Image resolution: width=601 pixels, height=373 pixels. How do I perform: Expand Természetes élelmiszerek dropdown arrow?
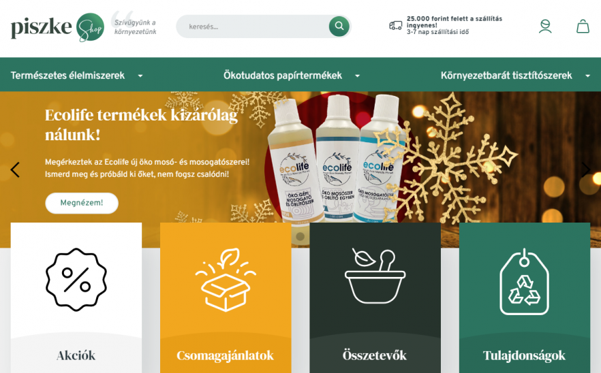click(140, 76)
